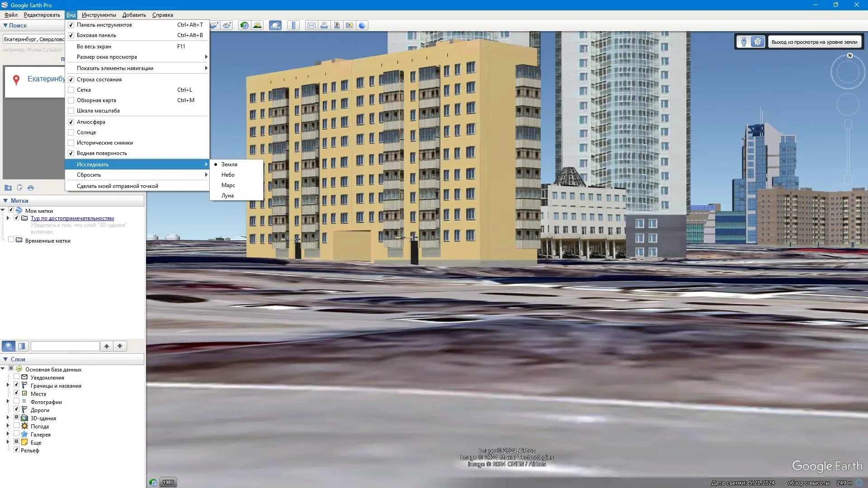Select the ruler measurement tool
Viewport: 868px width, 488px height.
pos(293,25)
